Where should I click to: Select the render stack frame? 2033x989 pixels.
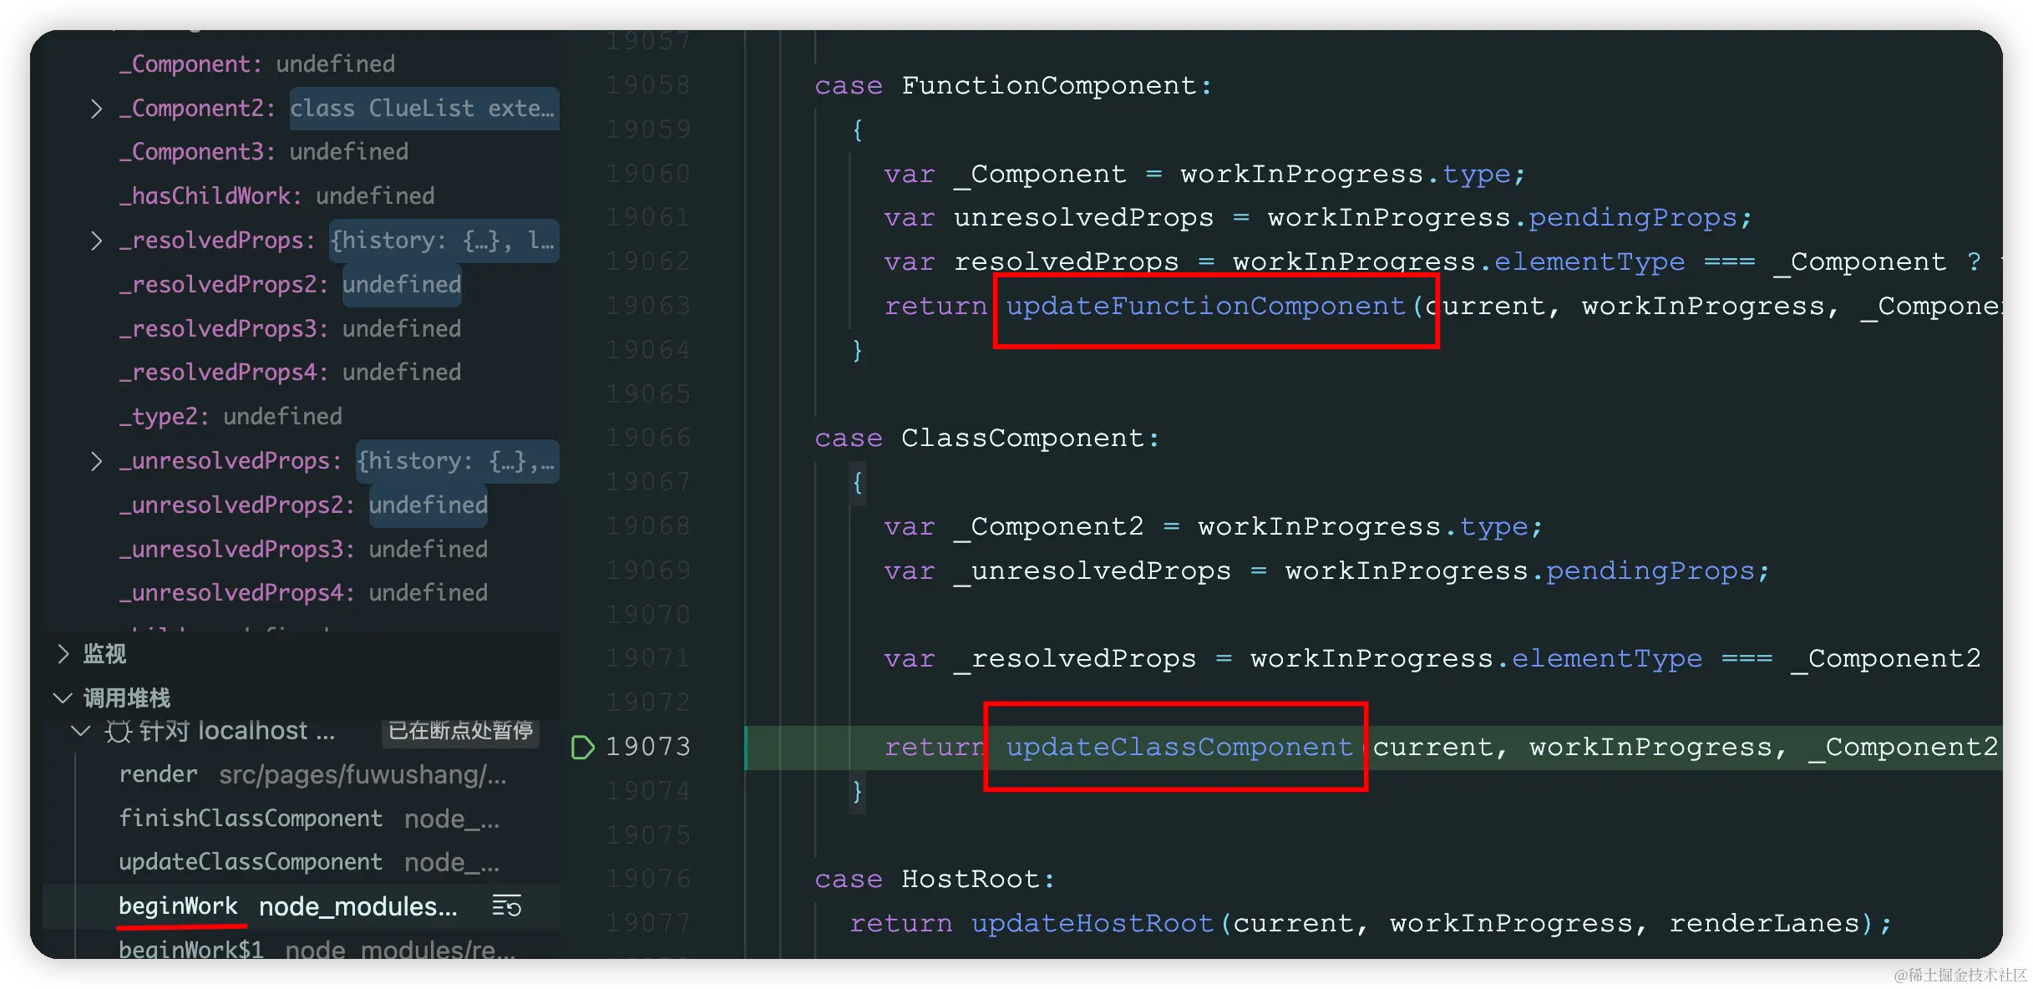pyautogui.click(x=159, y=774)
